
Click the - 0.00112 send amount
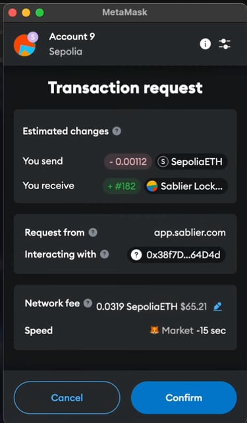[x=128, y=161]
